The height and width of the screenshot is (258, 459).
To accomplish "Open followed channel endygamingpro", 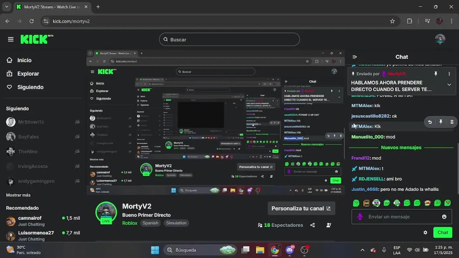I will tap(43, 181).
